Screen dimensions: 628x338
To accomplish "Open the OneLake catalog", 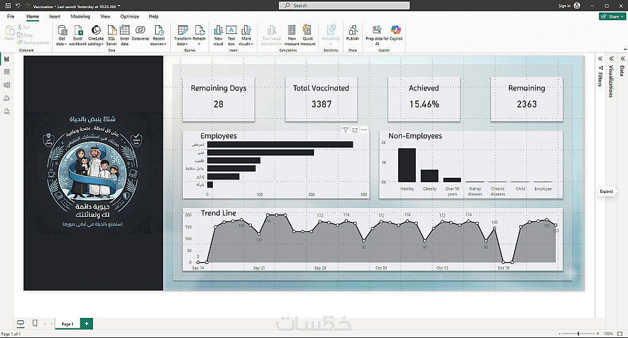I will (x=95, y=36).
